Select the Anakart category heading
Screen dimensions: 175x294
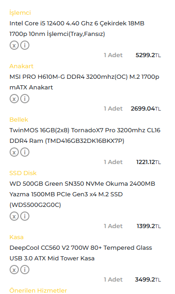21,66
